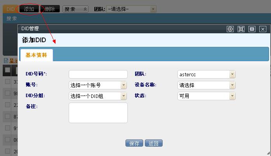The image size is (271, 156).
Task: Open the 账号 dropdown
Action: [x=98, y=85]
